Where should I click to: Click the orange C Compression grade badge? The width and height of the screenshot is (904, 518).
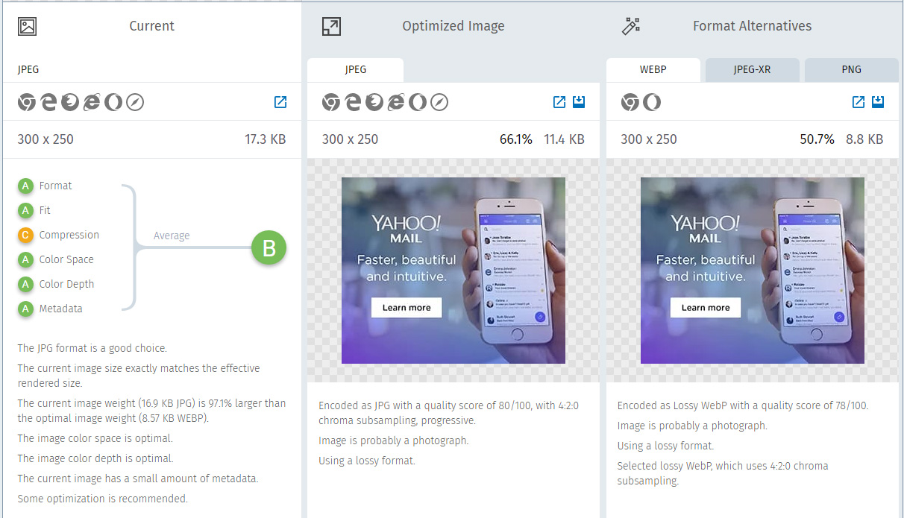pyautogui.click(x=26, y=236)
